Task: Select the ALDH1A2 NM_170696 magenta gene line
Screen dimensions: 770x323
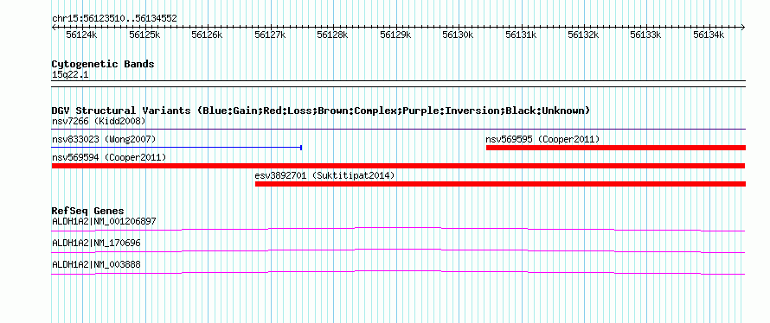Action: click(x=398, y=251)
